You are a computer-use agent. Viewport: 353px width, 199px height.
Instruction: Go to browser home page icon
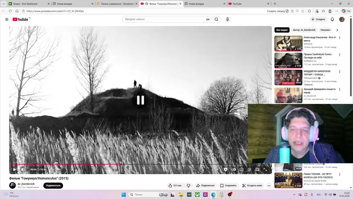pos(17,11)
